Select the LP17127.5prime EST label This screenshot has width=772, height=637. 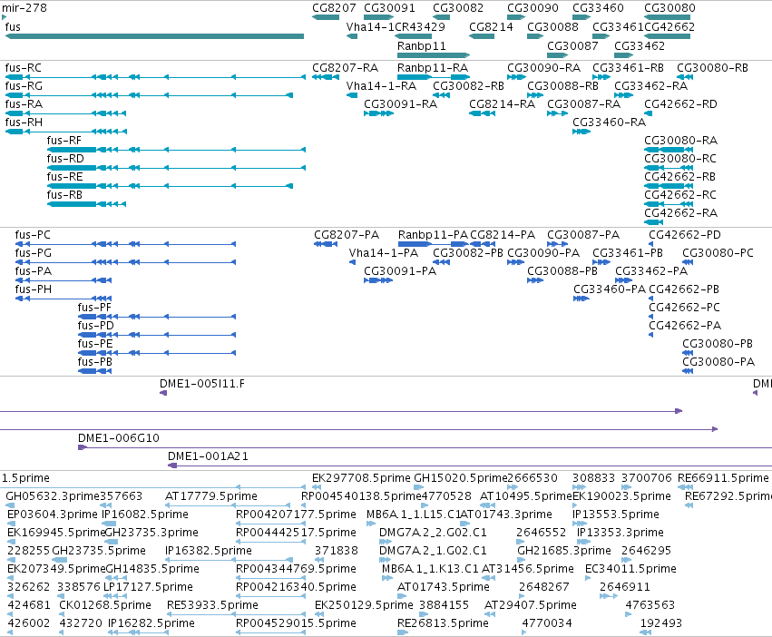click(x=148, y=587)
